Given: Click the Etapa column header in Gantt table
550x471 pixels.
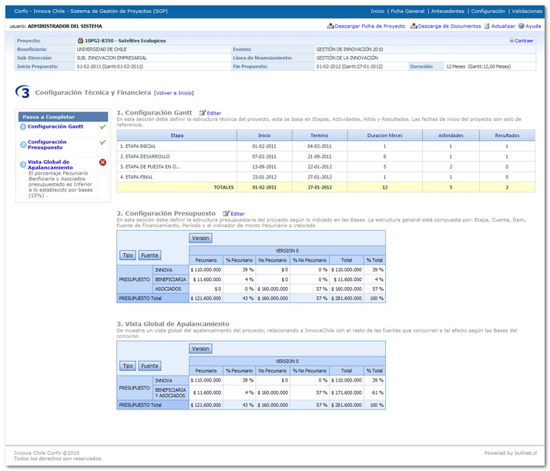Looking at the screenshot, I should click(177, 135).
